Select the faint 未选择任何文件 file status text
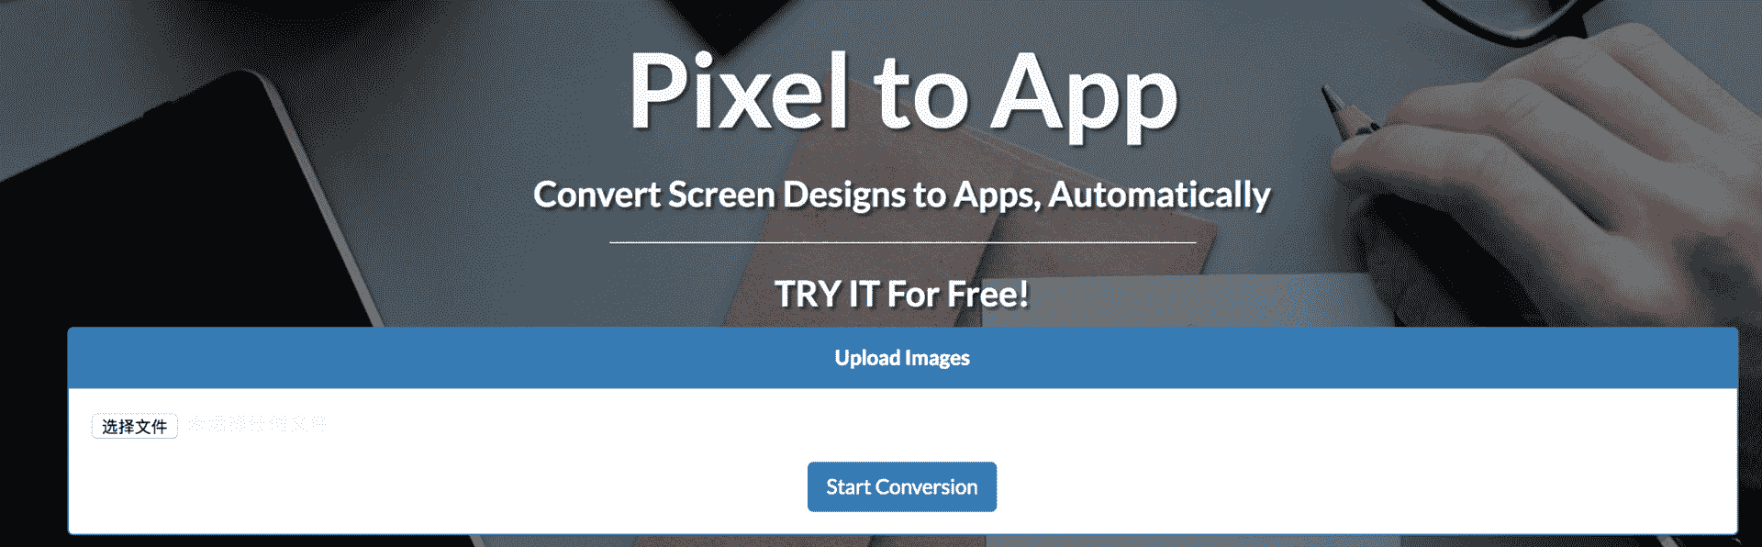 (x=257, y=425)
